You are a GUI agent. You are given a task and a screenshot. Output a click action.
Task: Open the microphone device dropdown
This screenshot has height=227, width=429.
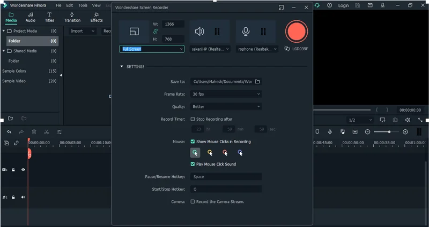pyautogui.click(x=257, y=49)
